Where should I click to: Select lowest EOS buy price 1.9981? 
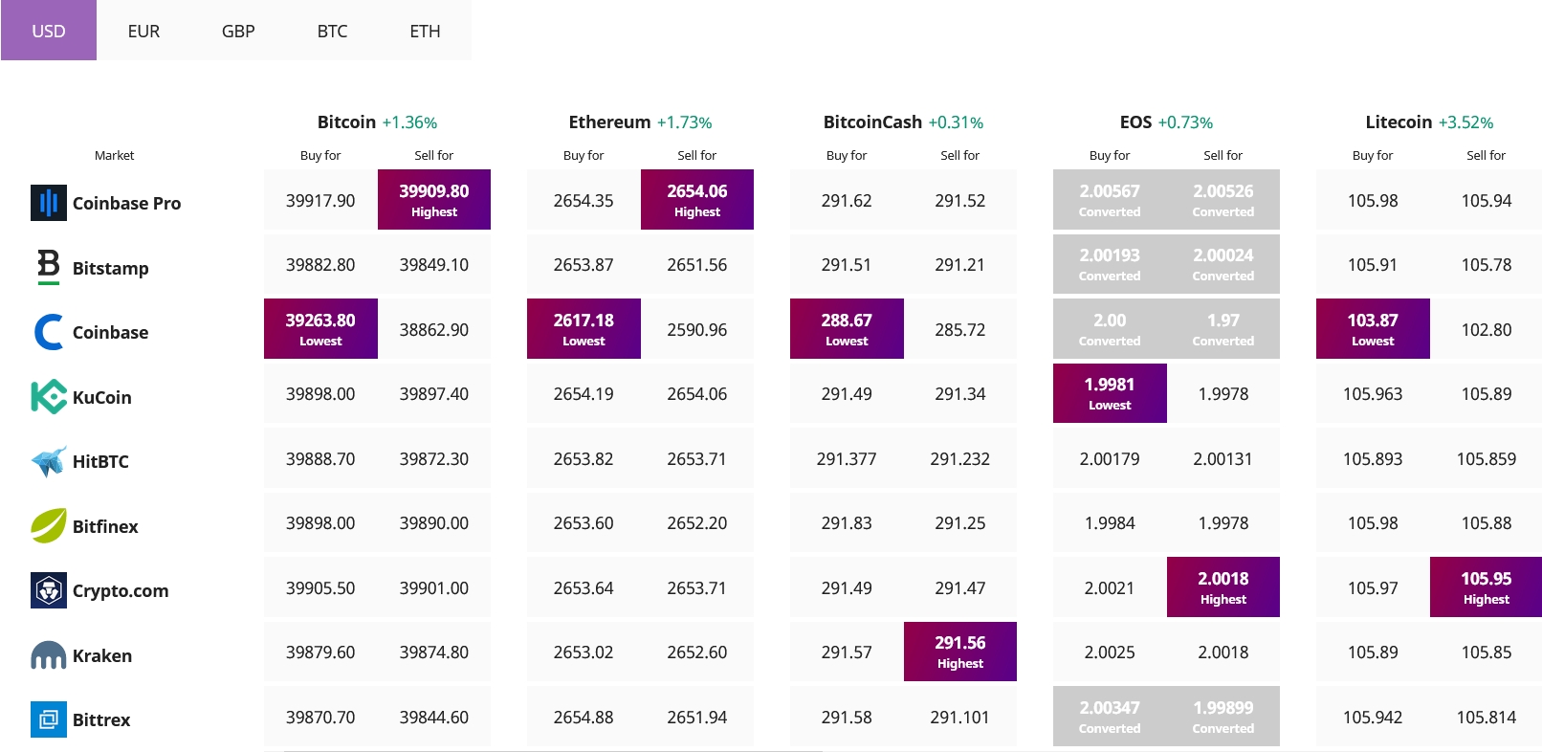click(x=1110, y=392)
